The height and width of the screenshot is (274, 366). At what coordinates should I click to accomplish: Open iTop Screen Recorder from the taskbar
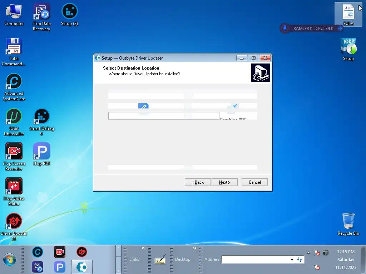[60, 252]
